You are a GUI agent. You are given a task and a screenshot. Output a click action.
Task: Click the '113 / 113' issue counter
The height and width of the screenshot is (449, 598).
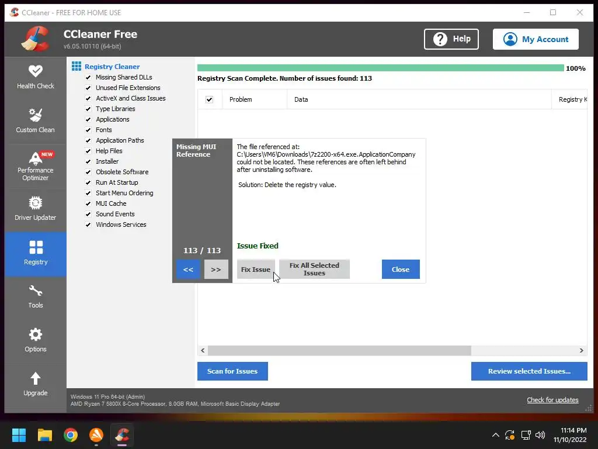pyautogui.click(x=201, y=250)
